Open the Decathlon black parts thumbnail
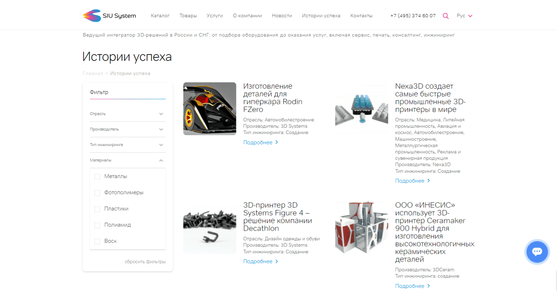 click(209, 228)
